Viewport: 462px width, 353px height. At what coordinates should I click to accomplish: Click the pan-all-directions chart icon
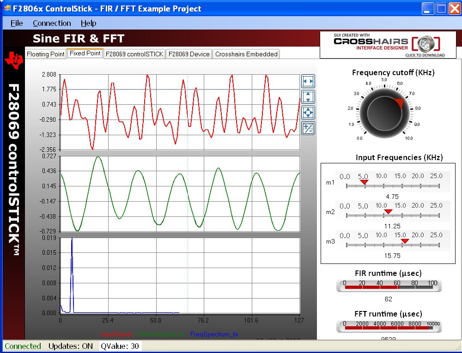[x=308, y=113]
